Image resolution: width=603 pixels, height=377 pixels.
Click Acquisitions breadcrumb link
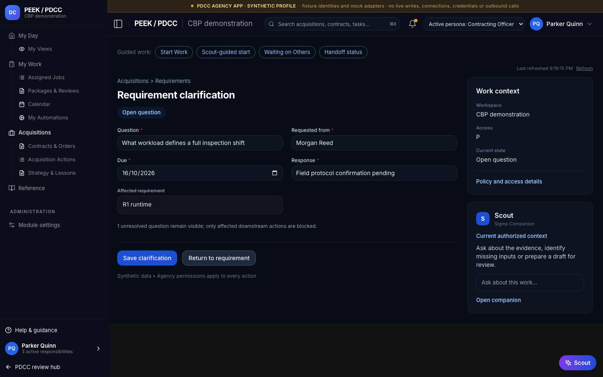[133, 81]
